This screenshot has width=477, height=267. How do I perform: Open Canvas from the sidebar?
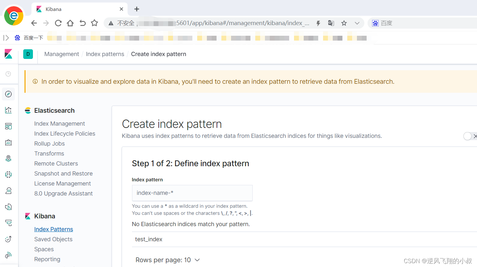8,142
